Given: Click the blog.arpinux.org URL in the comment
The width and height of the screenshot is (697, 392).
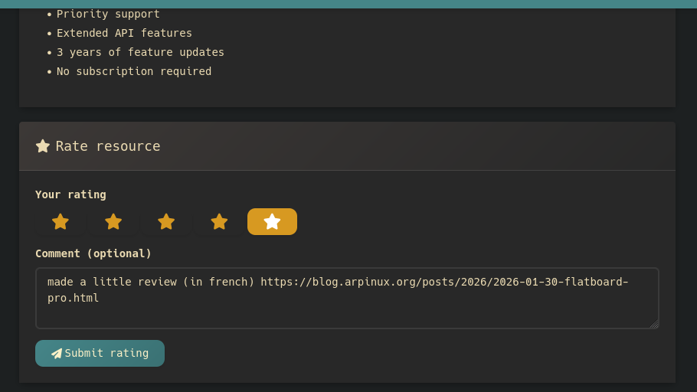Looking at the screenshot, I should (x=444, y=282).
